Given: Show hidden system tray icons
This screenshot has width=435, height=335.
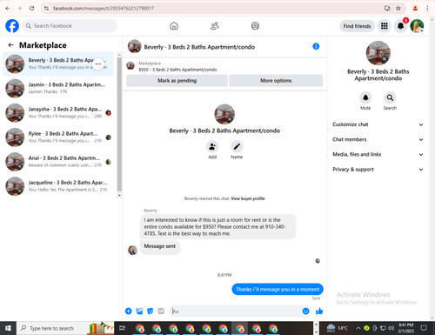Looking at the screenshot, I should click(x=358, y=328).
